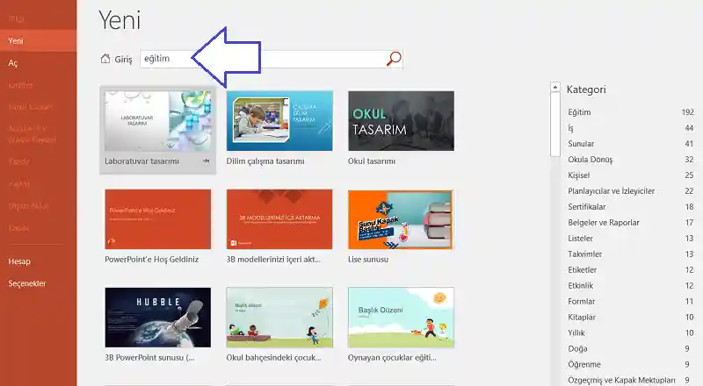
Task: Click the Okul tasarımı caption text
Action: pyautogui.click(x=372, y=161)
